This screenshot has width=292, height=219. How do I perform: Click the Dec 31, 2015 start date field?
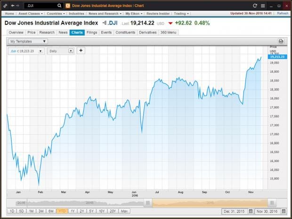(234, 211)
